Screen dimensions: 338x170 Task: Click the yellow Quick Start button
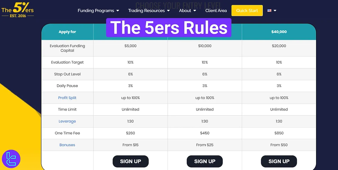pos(247,10)
